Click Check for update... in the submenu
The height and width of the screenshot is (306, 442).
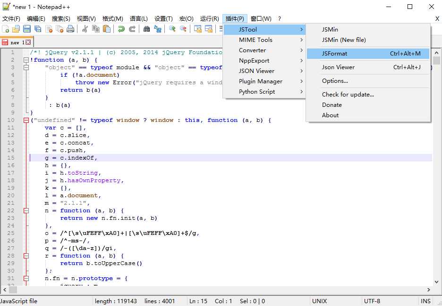[348, 95]
